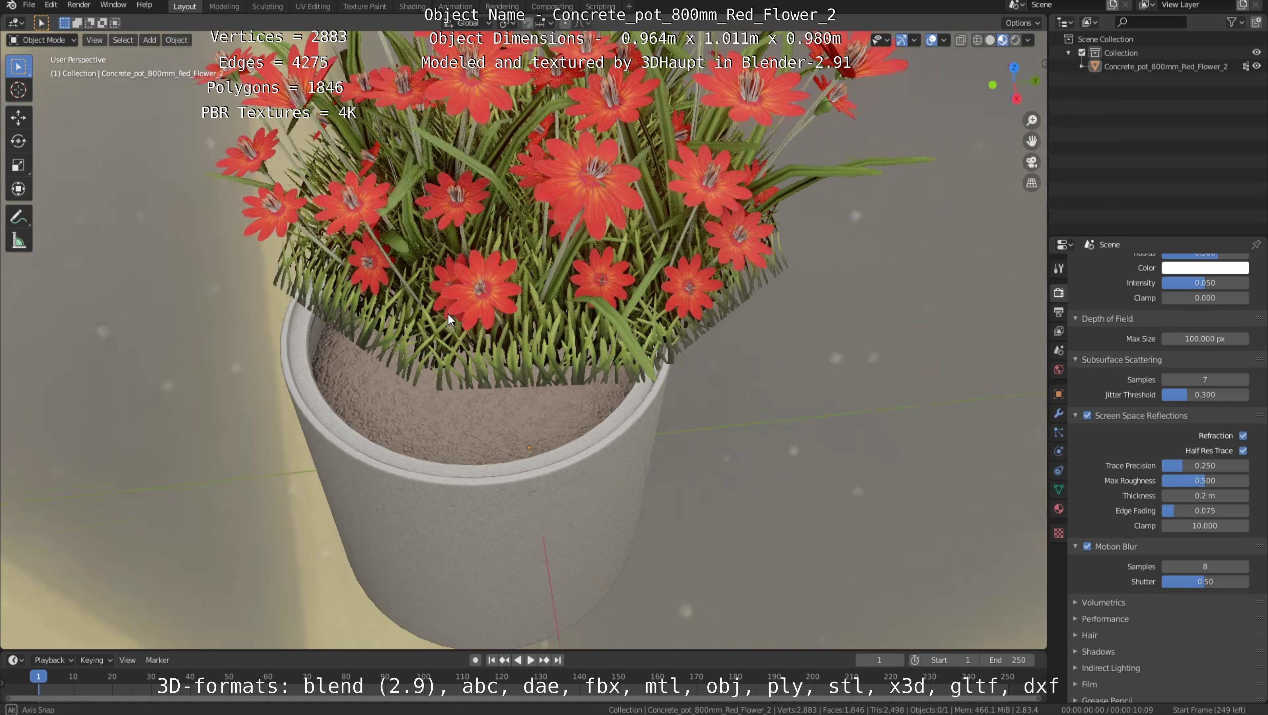Select the Scale tool
Image resolution: width=1268 pixels, height=715 pixels.
click(19, 165)
